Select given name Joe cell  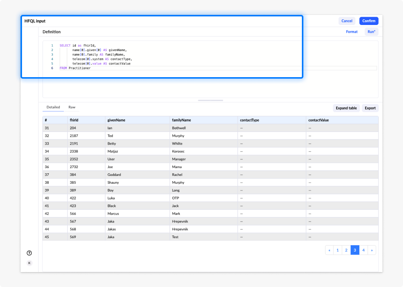pyautogui.click(x=137, y=167)
